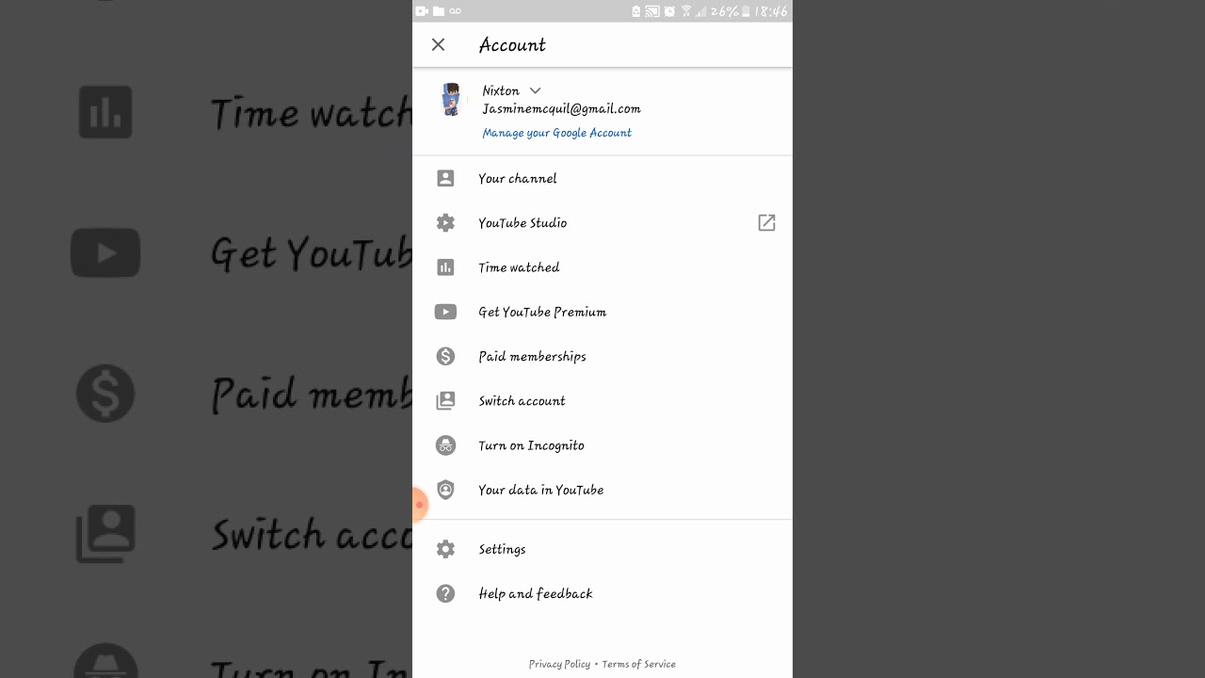Tap the battery-saver recycle icon in status bar
The width and height of the screenshot is (1205, 678).
point(636,11)
